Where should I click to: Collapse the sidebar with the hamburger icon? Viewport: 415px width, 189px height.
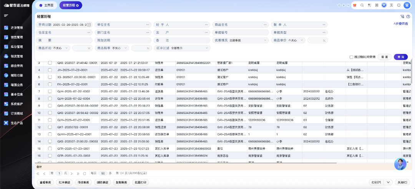[6, 15]
